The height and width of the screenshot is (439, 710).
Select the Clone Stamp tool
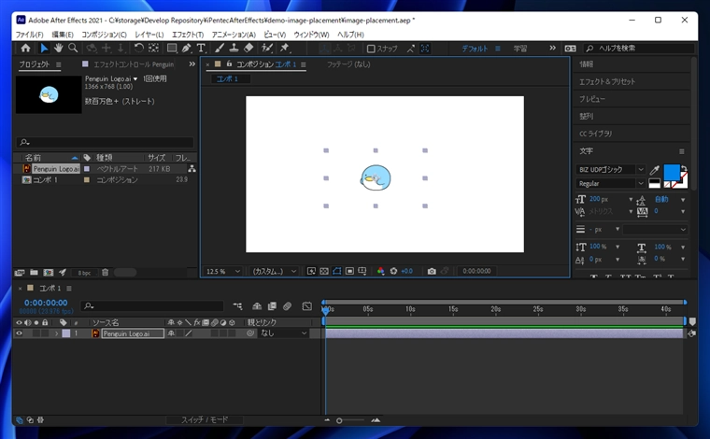coord(234,48)
